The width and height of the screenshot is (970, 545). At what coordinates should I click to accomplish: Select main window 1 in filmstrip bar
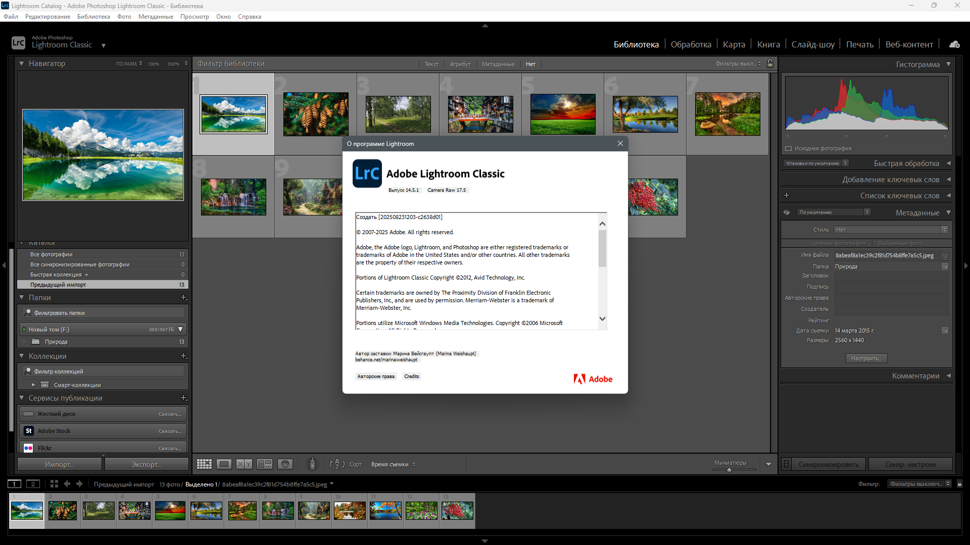tap(15, 484)
